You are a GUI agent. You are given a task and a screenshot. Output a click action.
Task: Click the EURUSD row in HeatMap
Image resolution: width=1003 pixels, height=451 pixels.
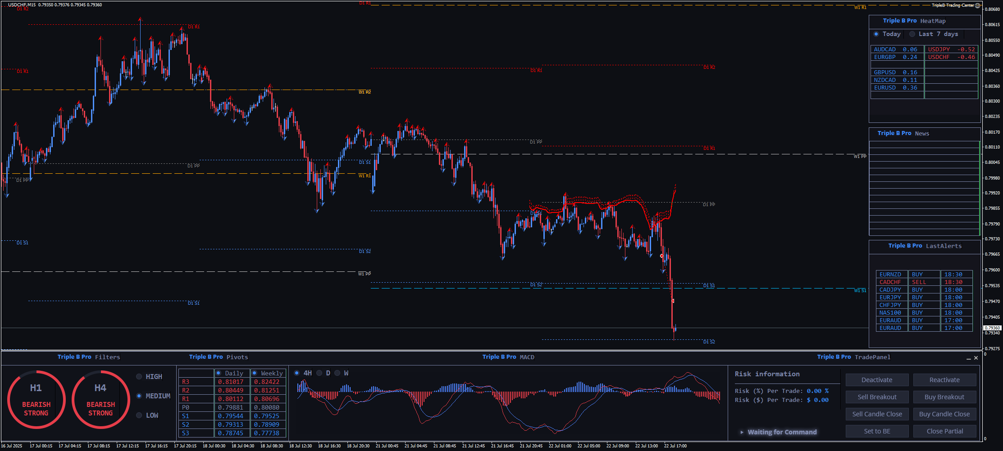coord(896,88)
